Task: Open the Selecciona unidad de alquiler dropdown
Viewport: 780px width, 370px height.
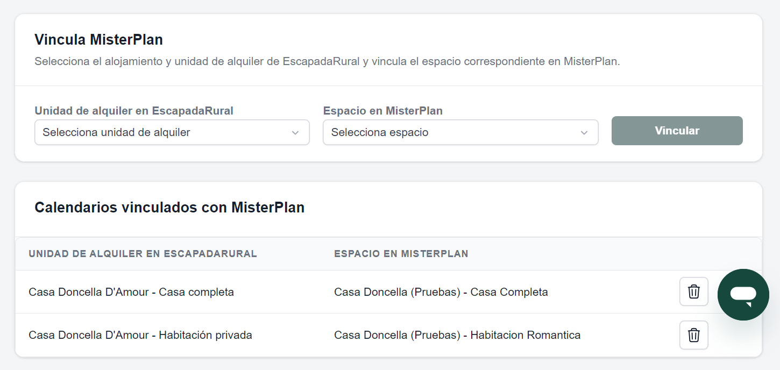Action: tap(172, 132)
